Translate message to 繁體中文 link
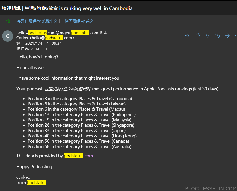This screenshot has height=191, width=237. [x=37, y=21]
